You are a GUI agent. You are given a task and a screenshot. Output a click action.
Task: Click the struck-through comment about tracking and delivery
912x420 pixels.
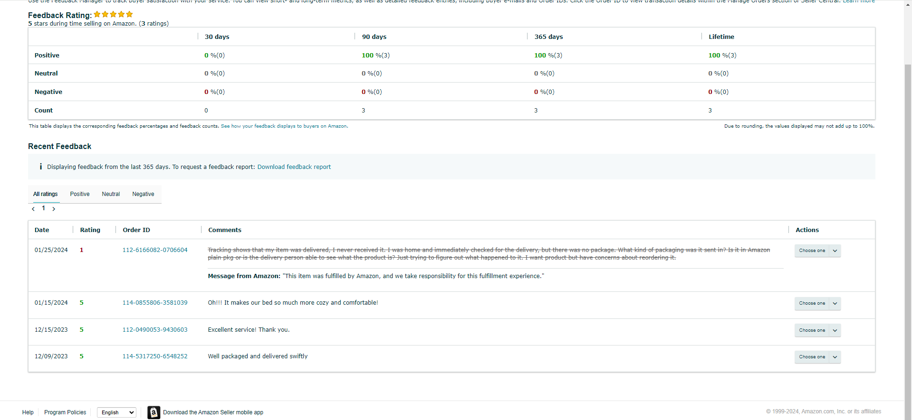click(x=489, y=254)
